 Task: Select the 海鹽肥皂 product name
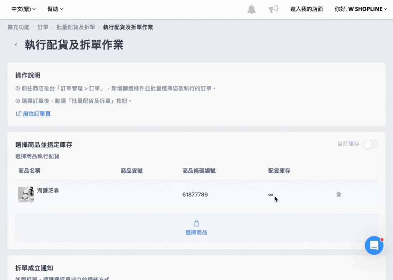(48, 191)
